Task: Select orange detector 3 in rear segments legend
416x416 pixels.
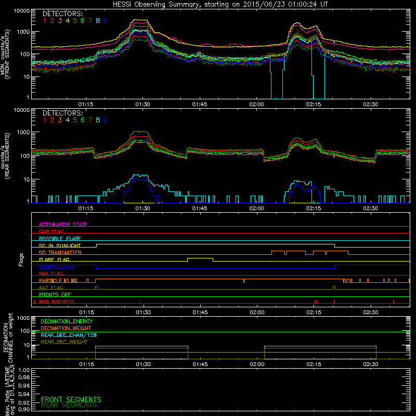Action: point(60,120)
